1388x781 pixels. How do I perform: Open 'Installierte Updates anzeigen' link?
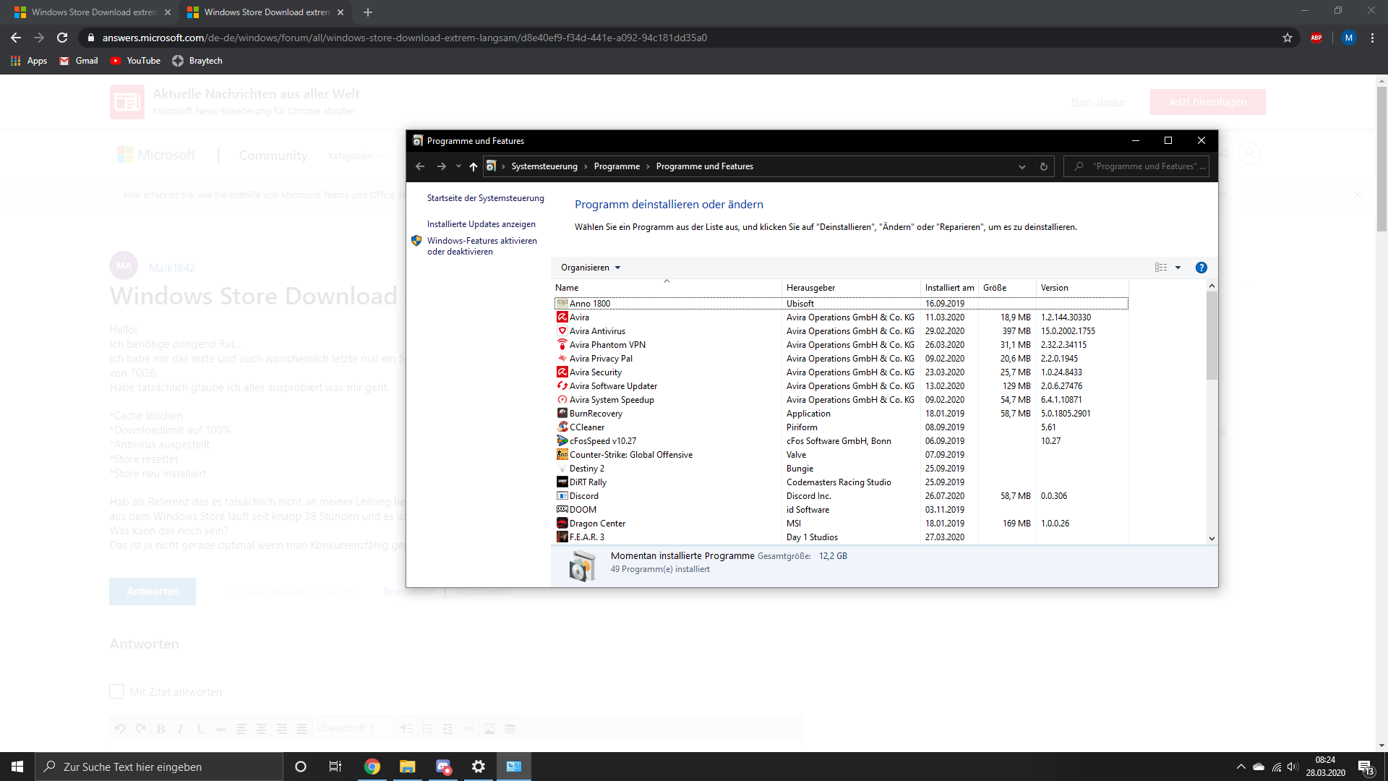point(481,224)
